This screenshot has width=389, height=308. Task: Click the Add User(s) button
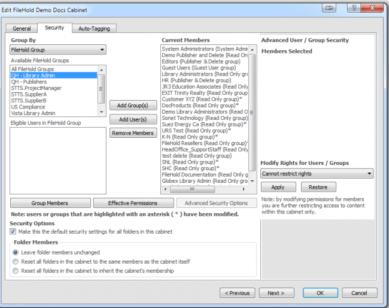133,119
